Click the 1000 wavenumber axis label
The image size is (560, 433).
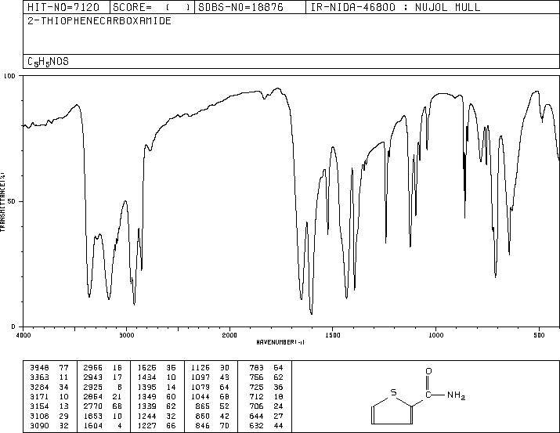[x=435, y=335]
